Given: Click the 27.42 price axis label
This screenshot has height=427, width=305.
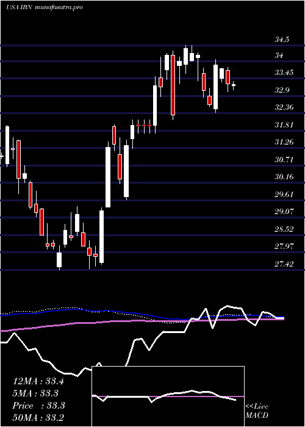Looking at the screenshot, I should tap(284, 264).
